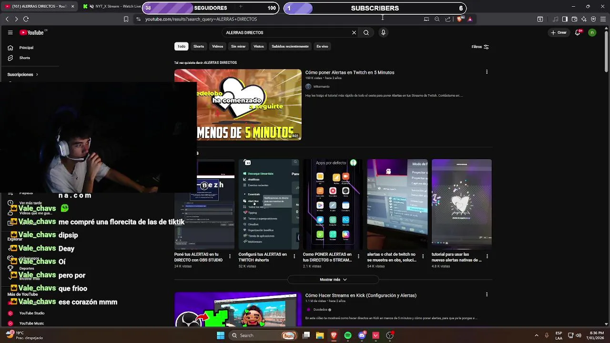The height and width of the screenshot is (343, 610).
Task: Open Spotify from the taskbar
Action: [348, 335]
